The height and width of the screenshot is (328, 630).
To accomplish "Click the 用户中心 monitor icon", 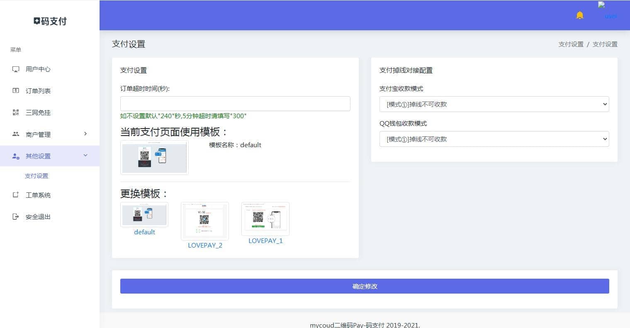I will (16, 69).
